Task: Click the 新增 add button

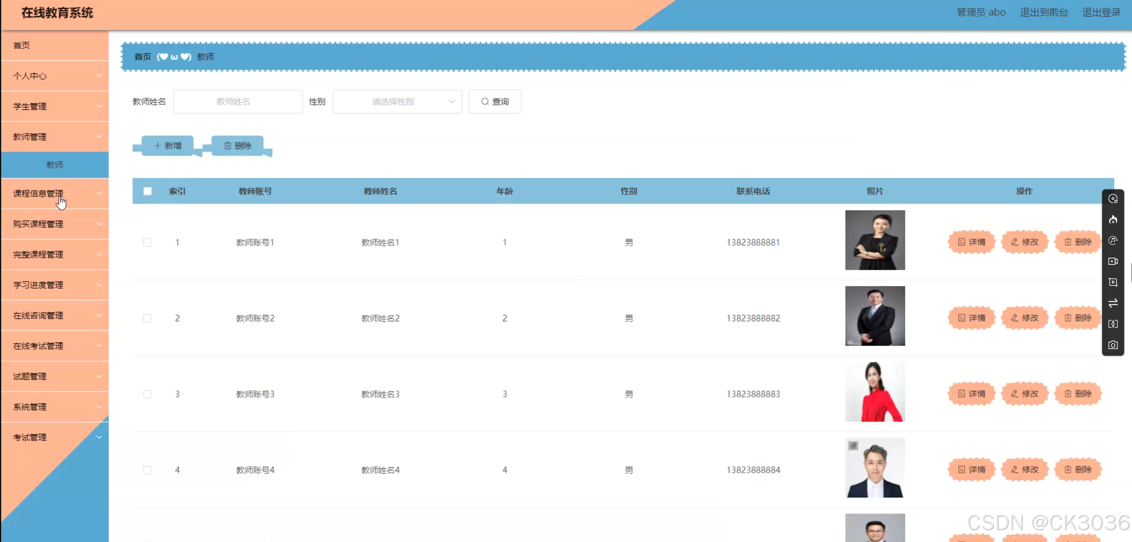Action: point(167,146)
